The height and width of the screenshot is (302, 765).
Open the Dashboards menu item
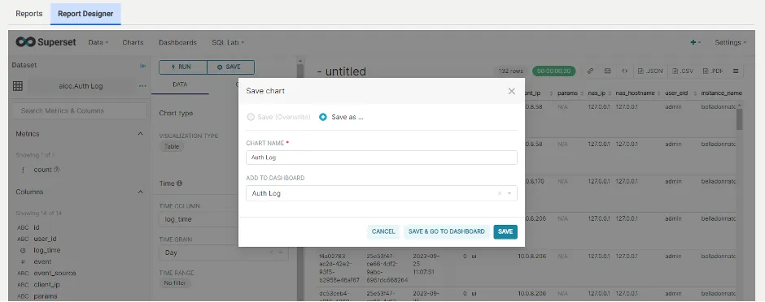pos(177,42)
